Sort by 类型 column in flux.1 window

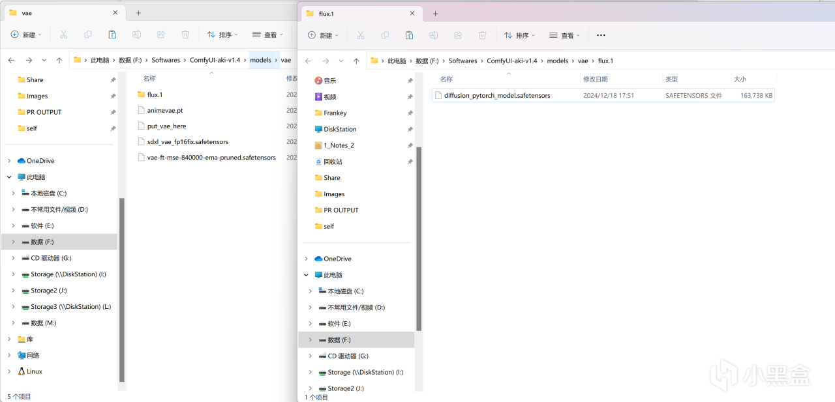point(671,79)
